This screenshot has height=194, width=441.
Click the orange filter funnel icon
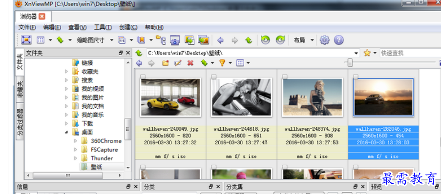[222, 63]
